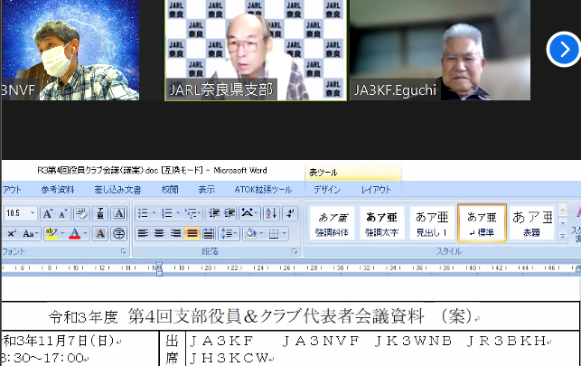Select the 見出し 1 style

tap(431, 222)
